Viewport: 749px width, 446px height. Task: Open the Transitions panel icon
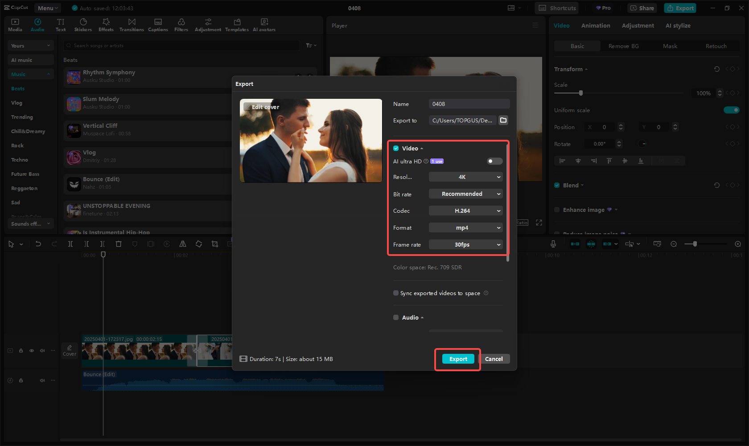[132, 25]
